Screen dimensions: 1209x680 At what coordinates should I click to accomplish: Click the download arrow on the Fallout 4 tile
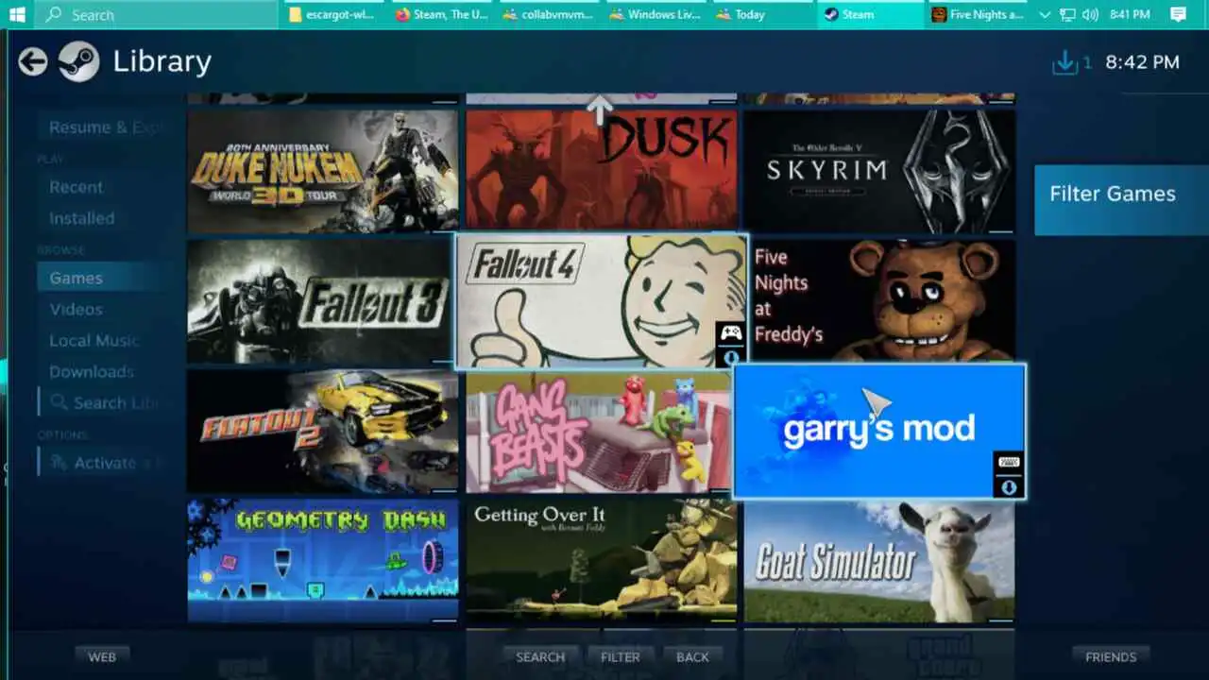731,358
